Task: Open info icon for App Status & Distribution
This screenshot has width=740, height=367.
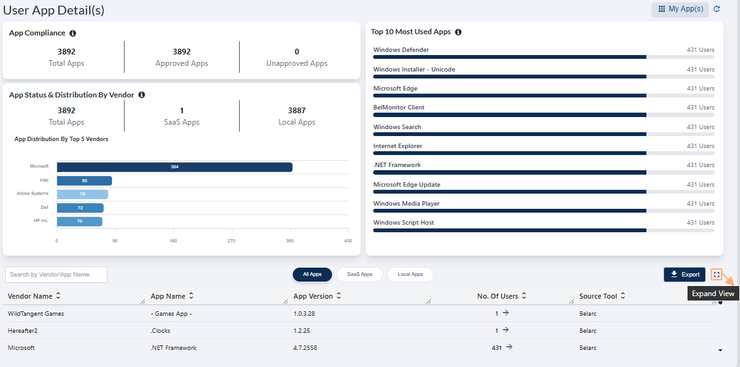Action: (x=142, y=95)
